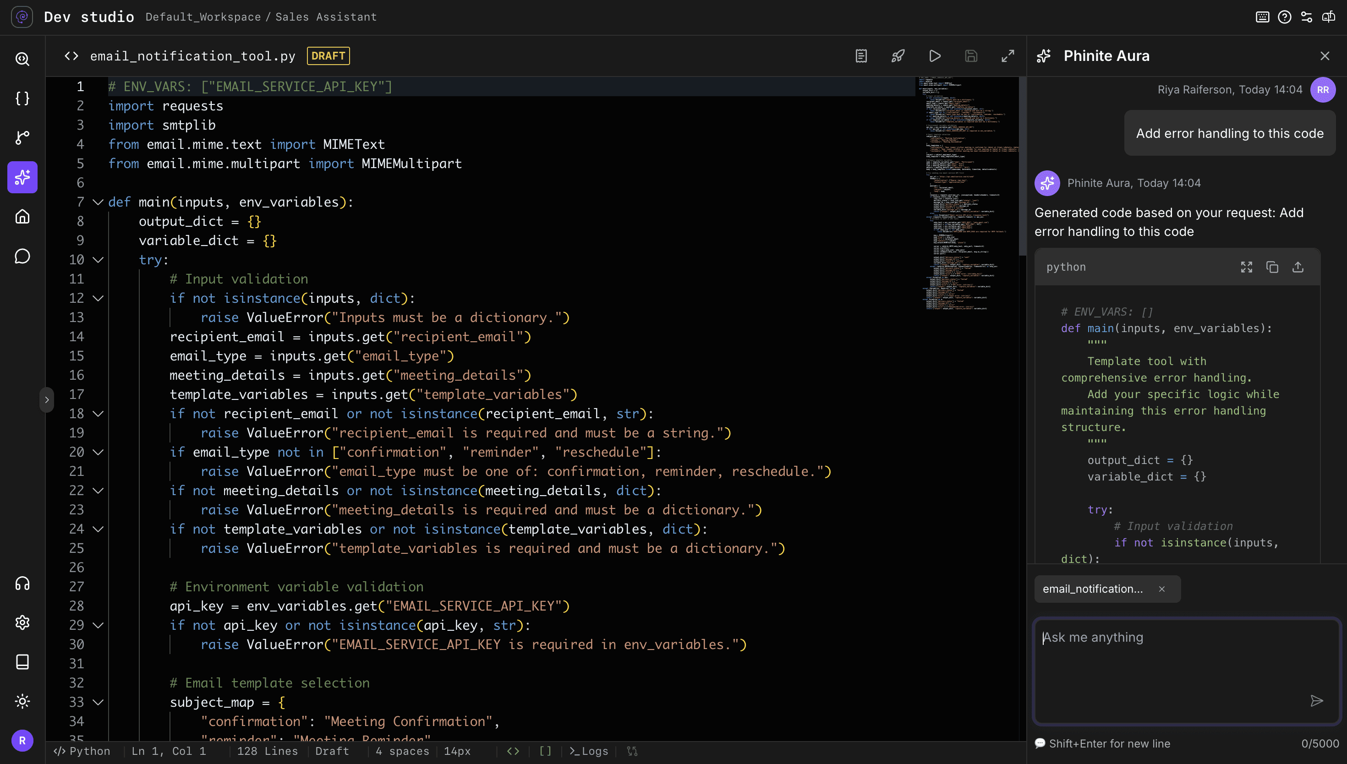The height and width of the screenshot is (764, 1347).
Task: Open the curly braces code icon in sidebar
Action: (x=22, y=98)
